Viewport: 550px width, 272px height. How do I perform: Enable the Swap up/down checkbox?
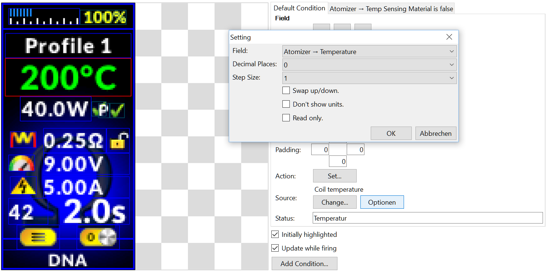(x=286, y=90)
